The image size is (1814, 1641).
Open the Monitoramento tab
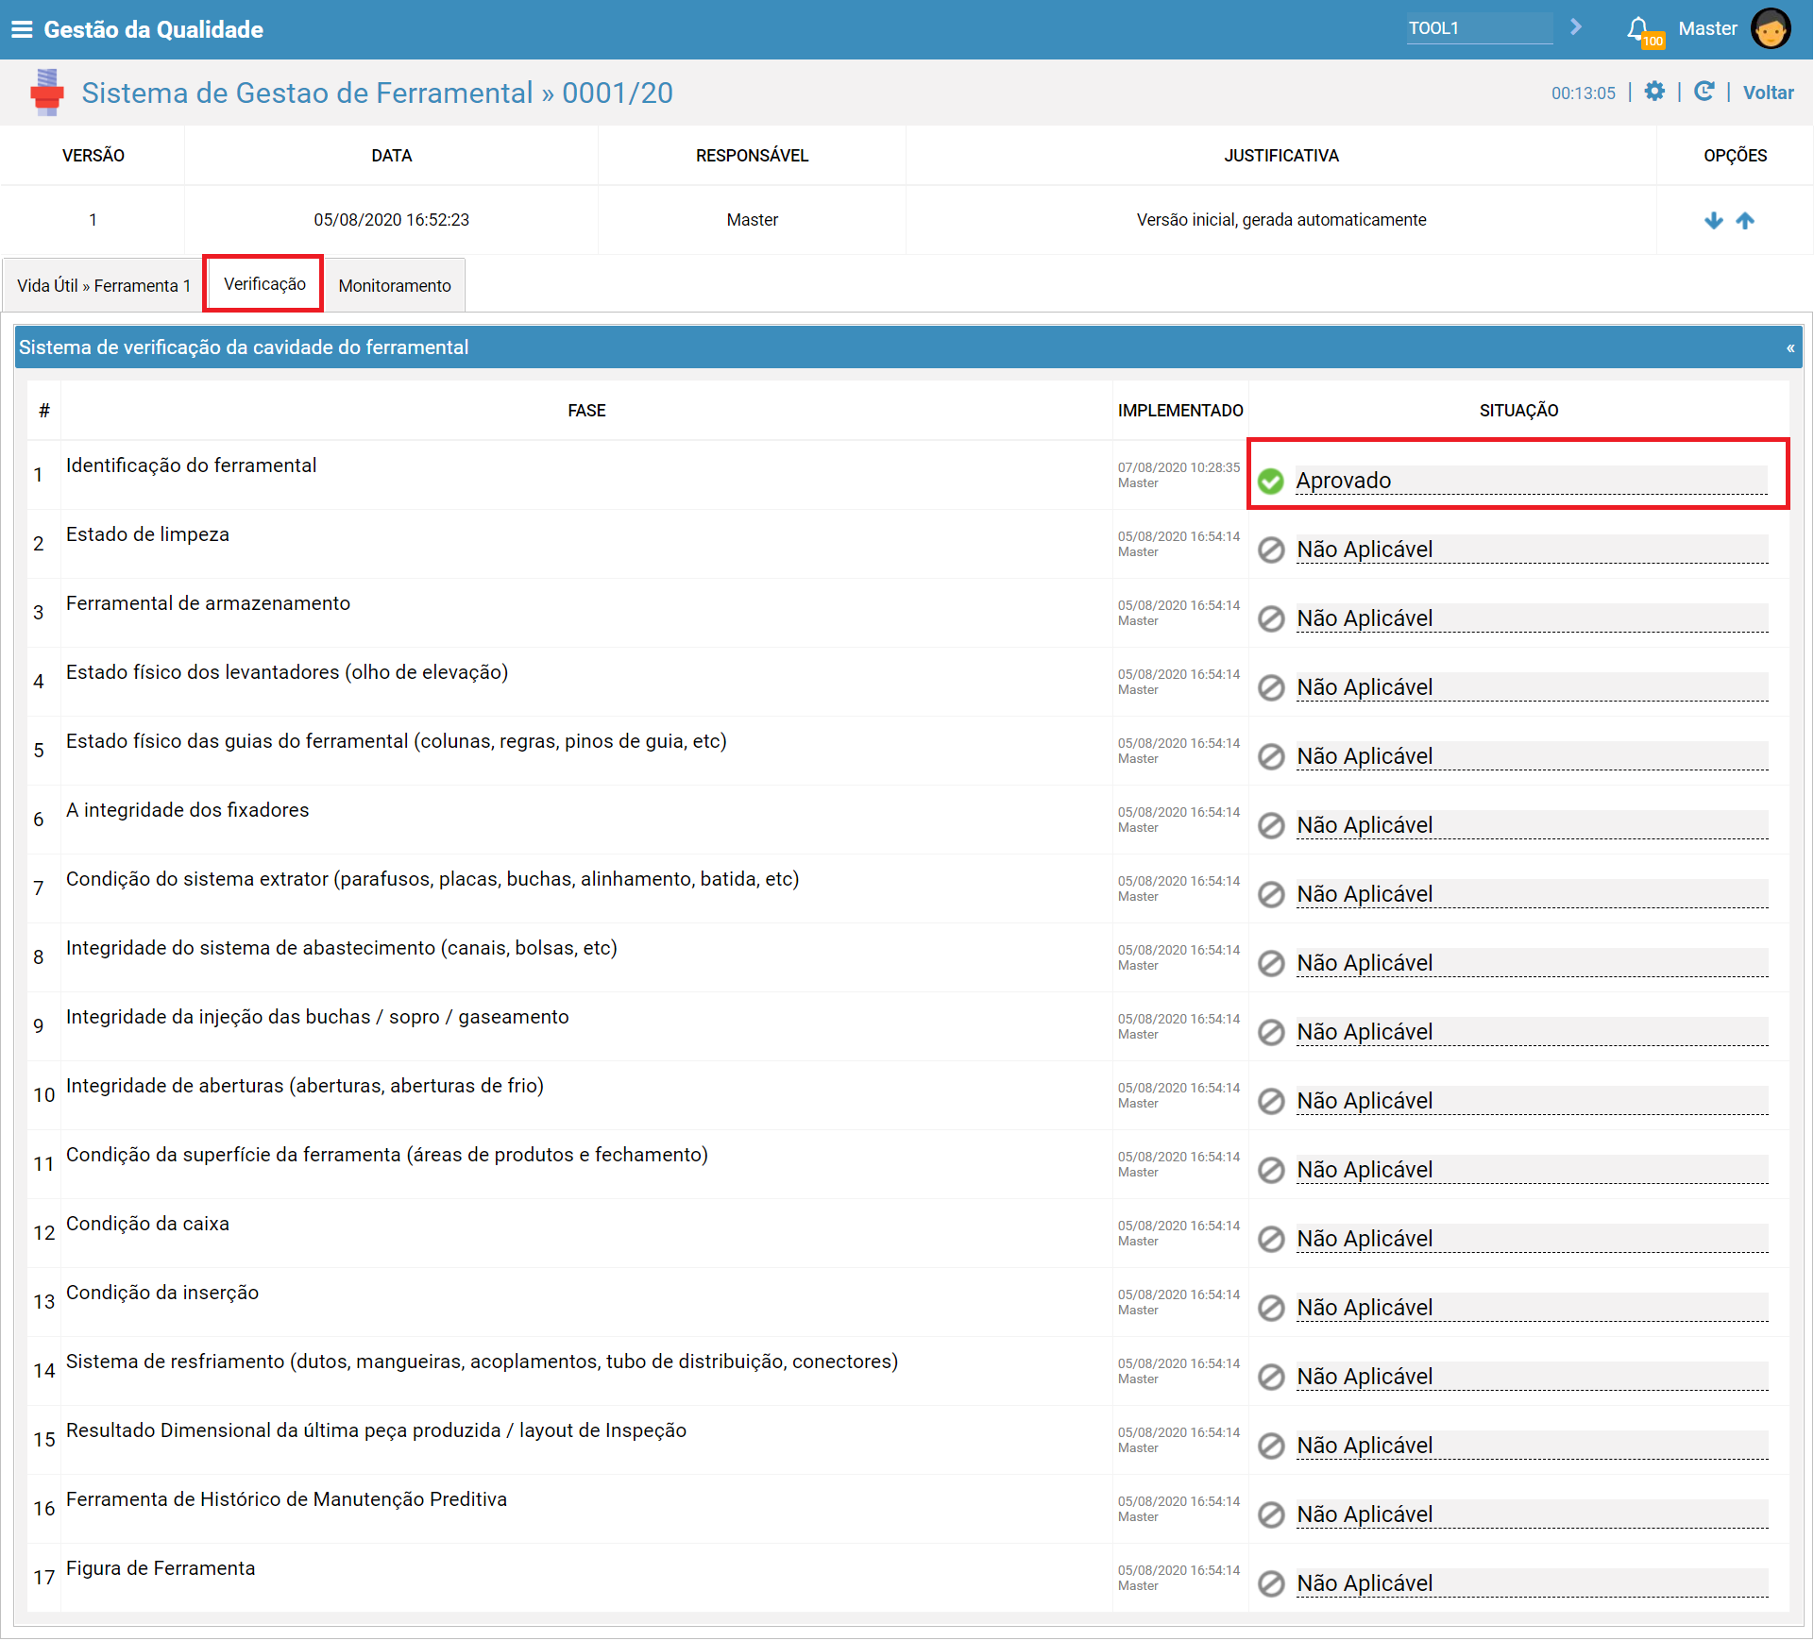tap(395, 285)
